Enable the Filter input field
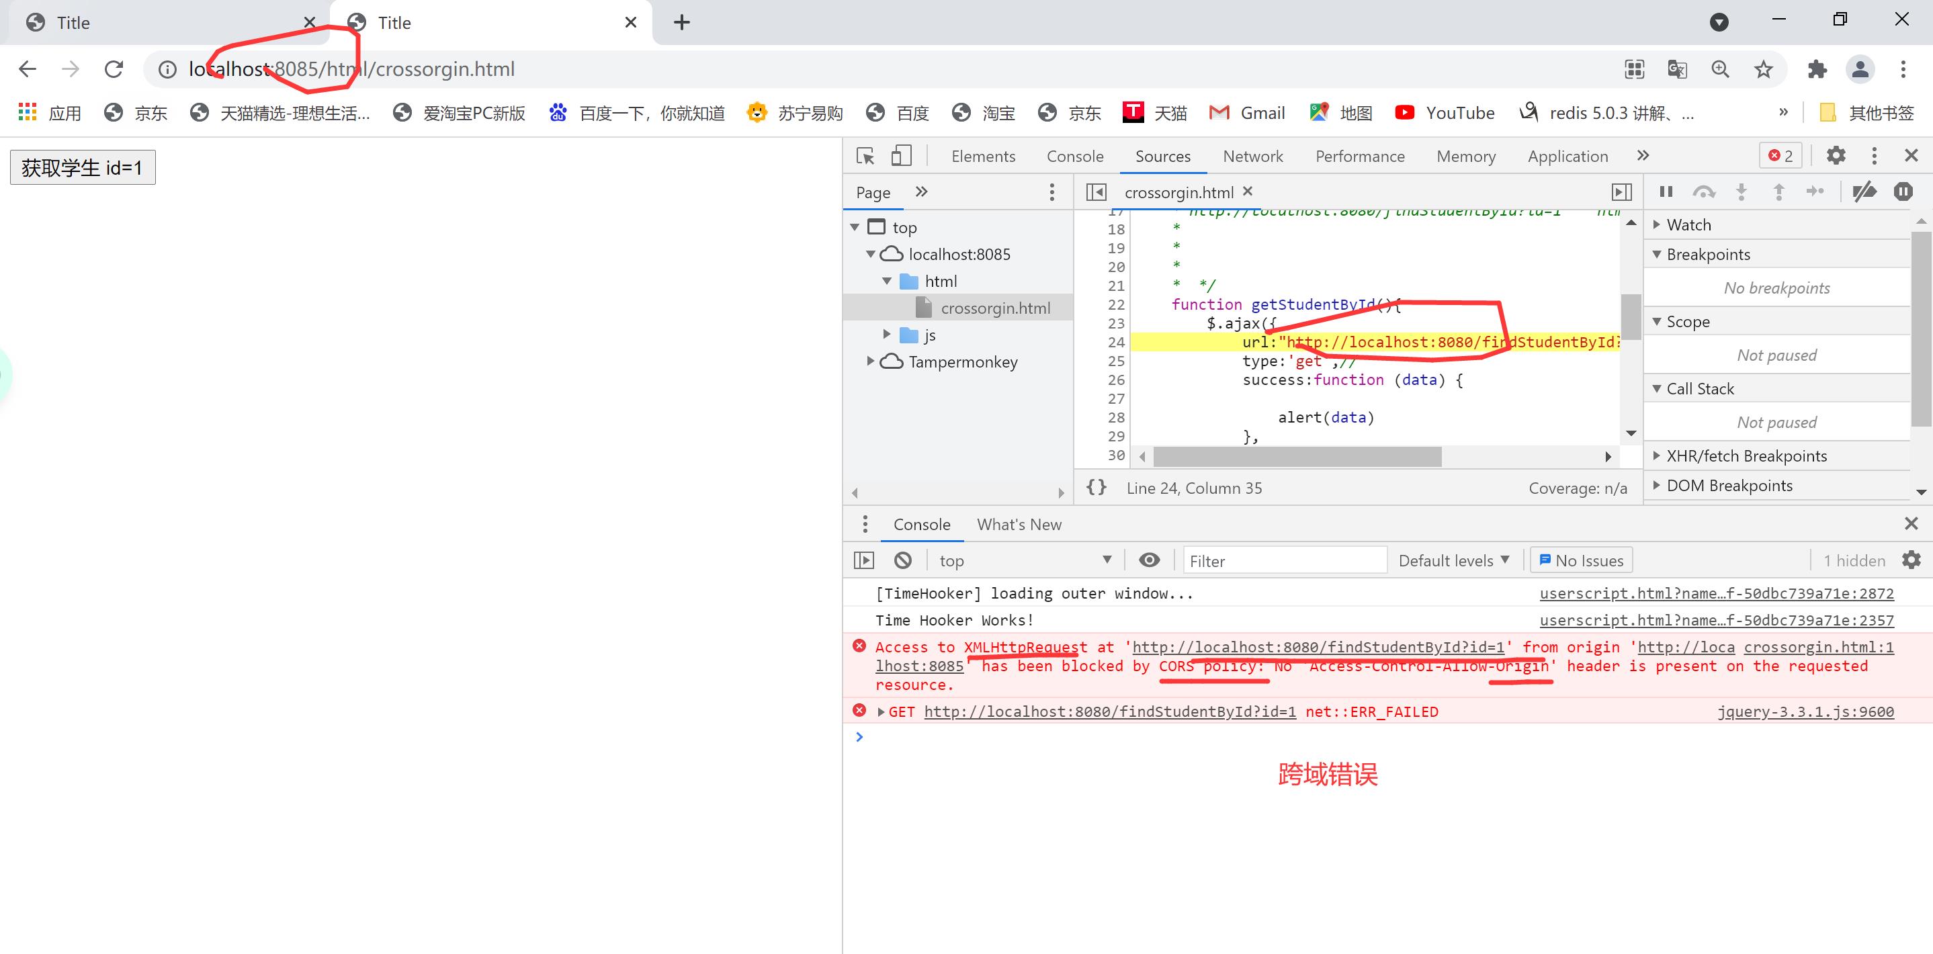1933x954 pixels. tap(1282, 562)
